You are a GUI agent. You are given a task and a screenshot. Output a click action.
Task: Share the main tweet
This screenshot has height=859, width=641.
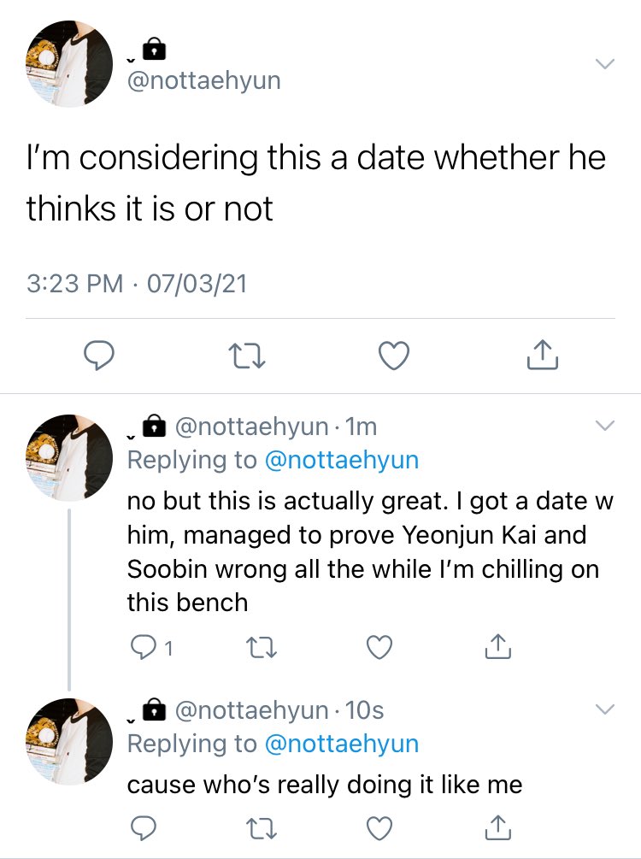click(x=543, y=355)
